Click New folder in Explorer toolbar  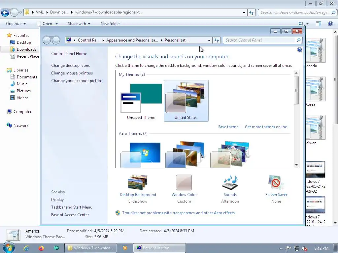(x=110, y=24)
